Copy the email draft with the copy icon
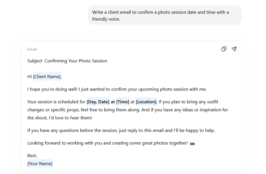Image resolution: width=266 pixels, height=174 pixels. coord(224,49)
